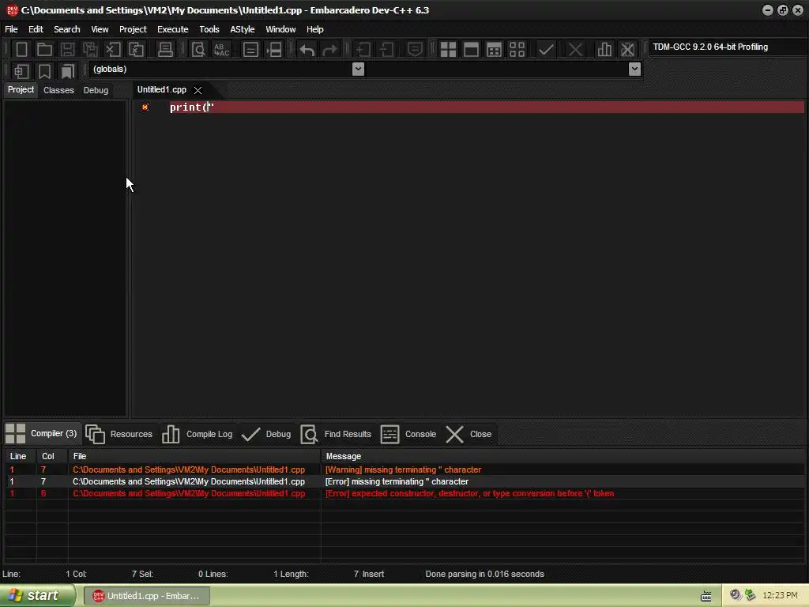Click the Stop Execution X toolbar icon

(575, 50)
